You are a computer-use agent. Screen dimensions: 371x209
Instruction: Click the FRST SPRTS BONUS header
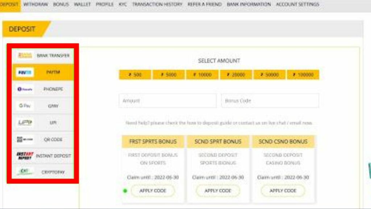click(153, 142)
